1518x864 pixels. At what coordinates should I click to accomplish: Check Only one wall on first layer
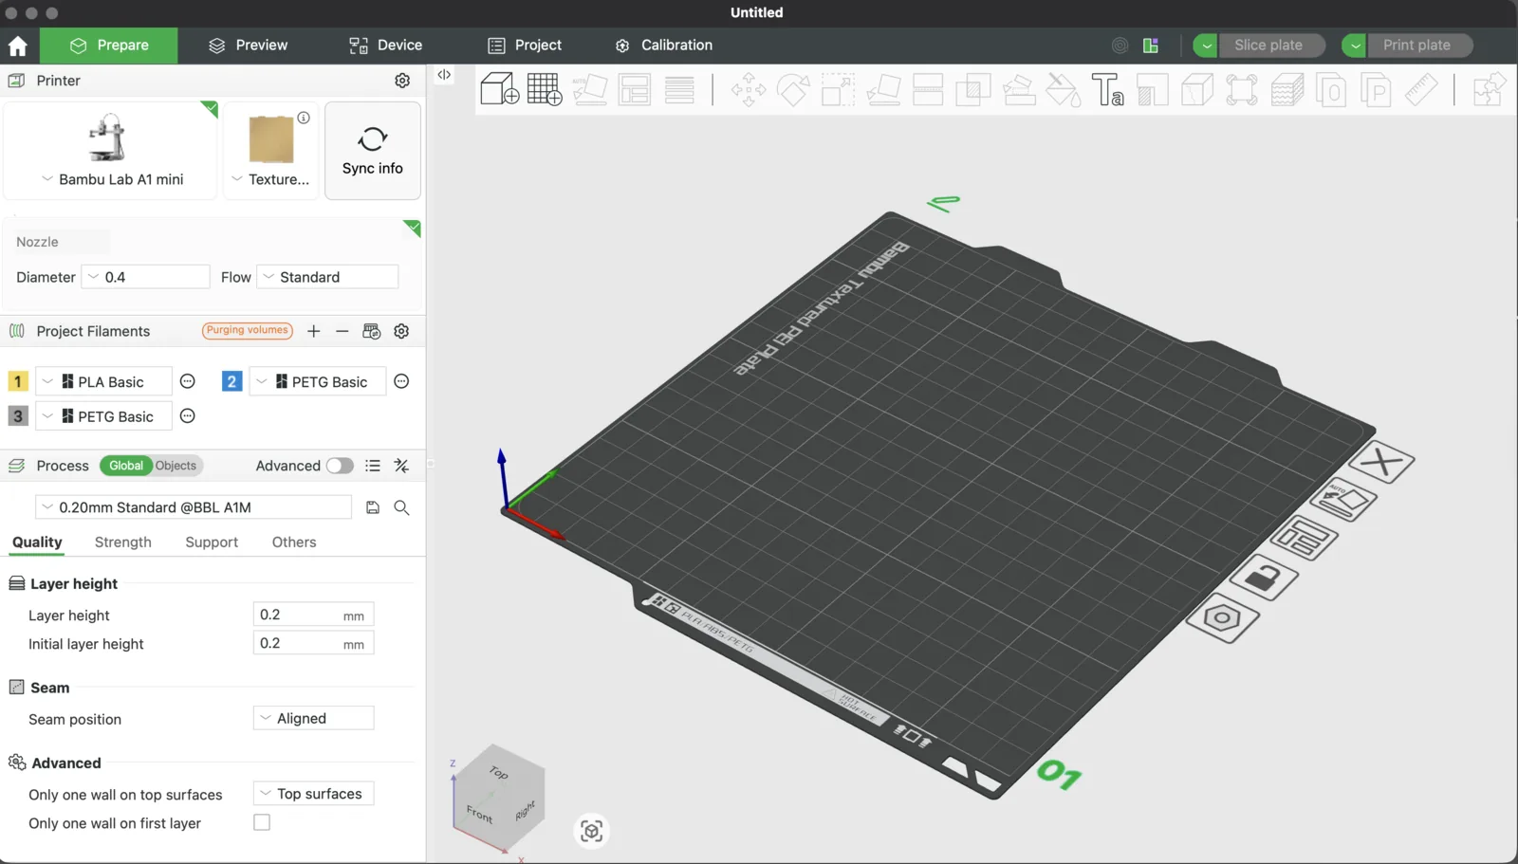tap(261, 822)
